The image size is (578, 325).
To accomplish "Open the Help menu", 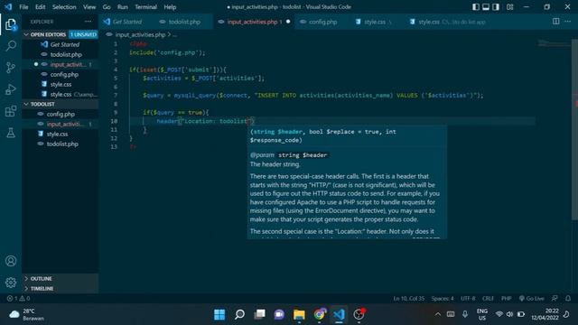I will click(x=170, y=7).
